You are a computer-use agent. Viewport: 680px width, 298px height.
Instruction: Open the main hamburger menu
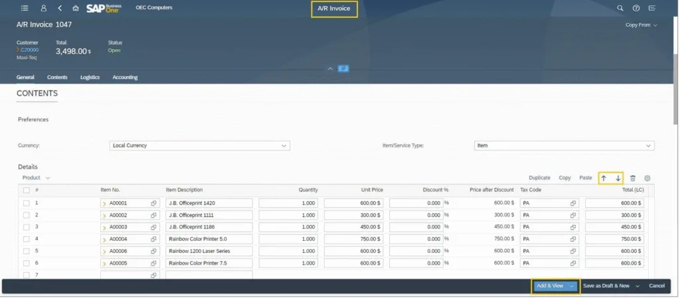[x=25, y=8]
